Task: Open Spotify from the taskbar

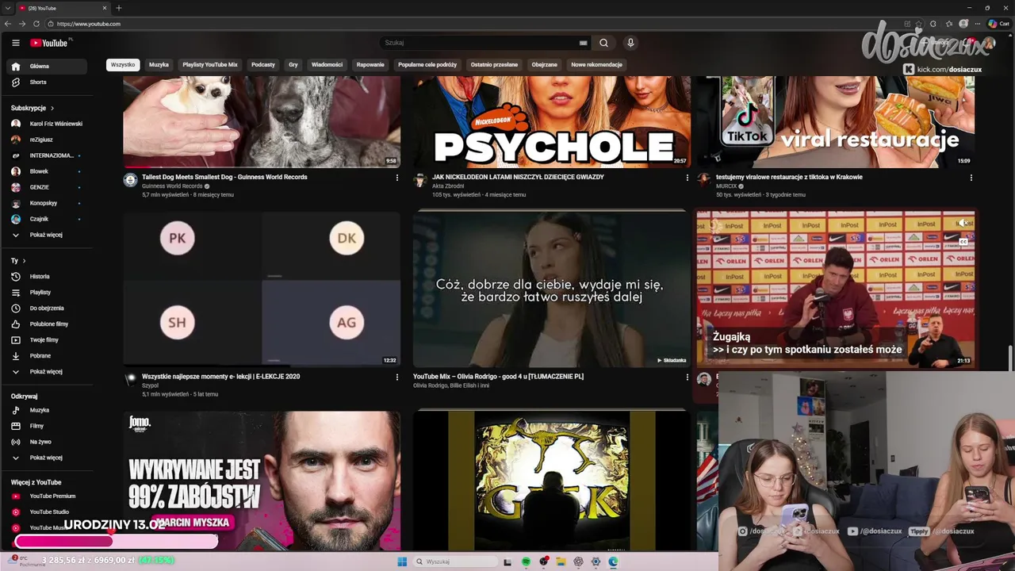Action: coord(526,561)
